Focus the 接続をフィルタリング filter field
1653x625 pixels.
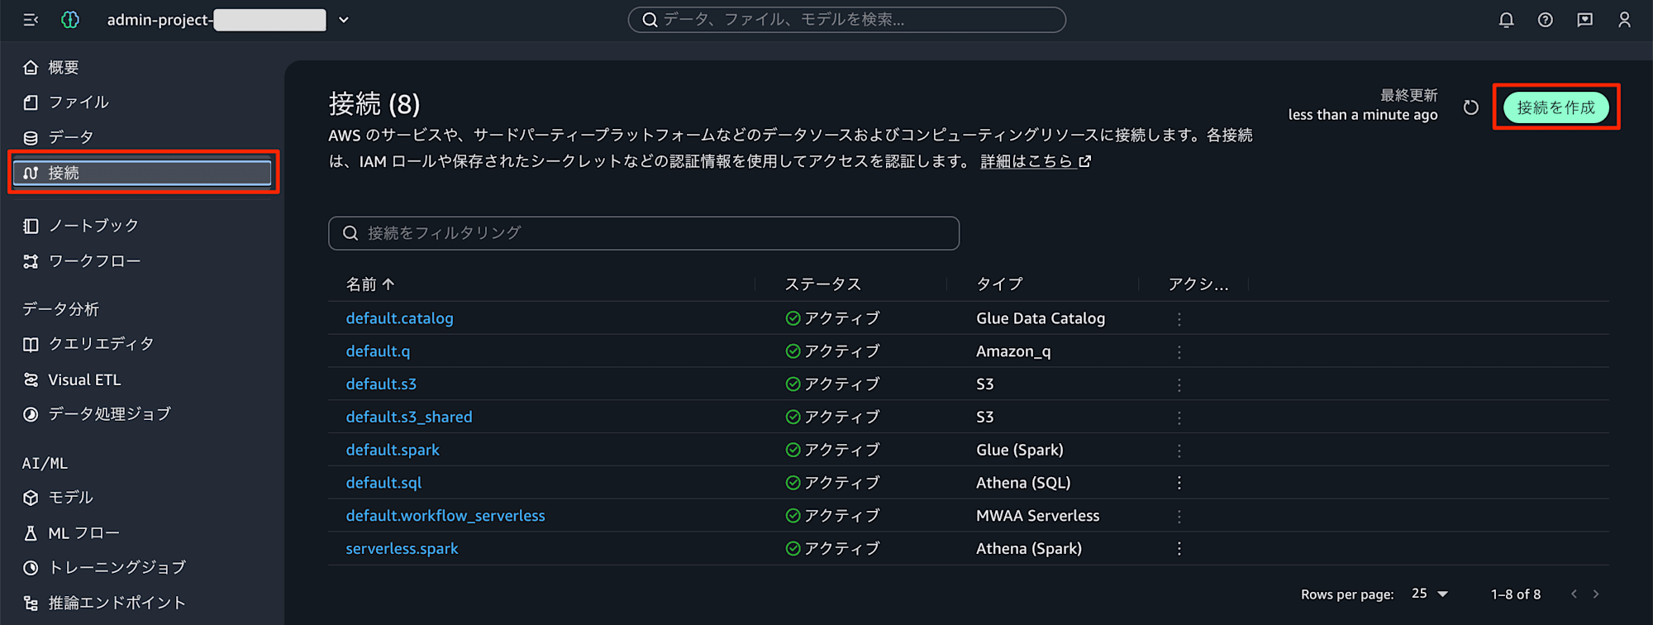(644, 233)
